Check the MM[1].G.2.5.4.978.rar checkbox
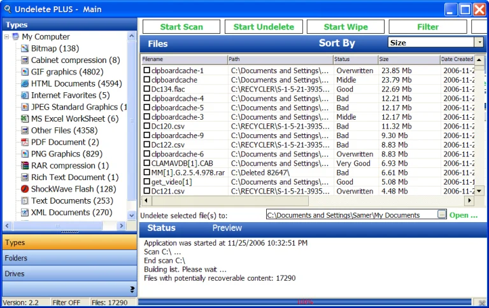Image resolution: width=489 pixels, height=308 pixels. click(146, 172)
